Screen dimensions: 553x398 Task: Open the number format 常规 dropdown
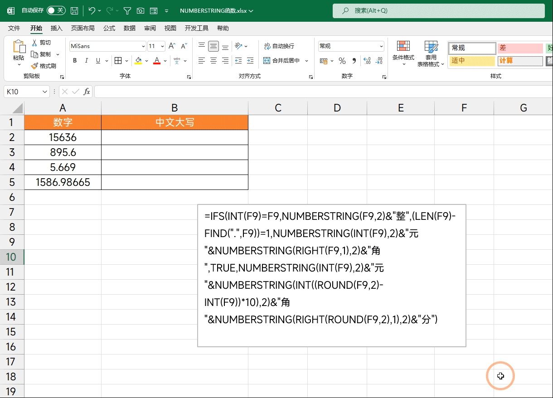(381, 46)
